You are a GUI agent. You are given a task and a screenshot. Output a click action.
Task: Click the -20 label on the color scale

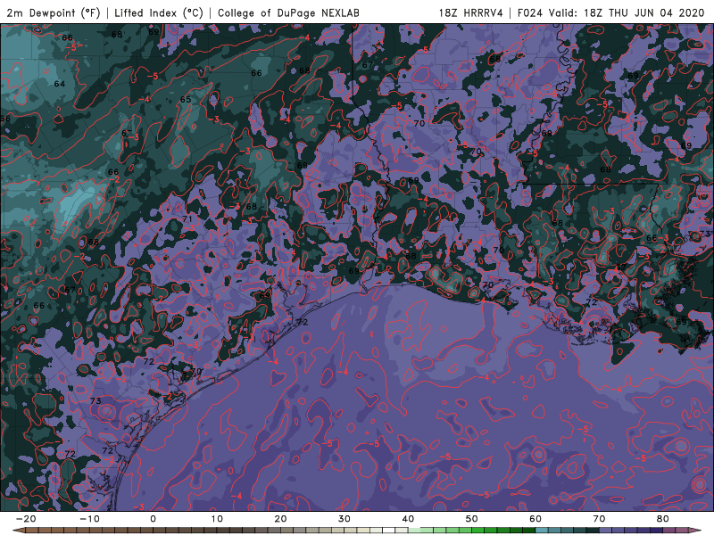(26, 519)
